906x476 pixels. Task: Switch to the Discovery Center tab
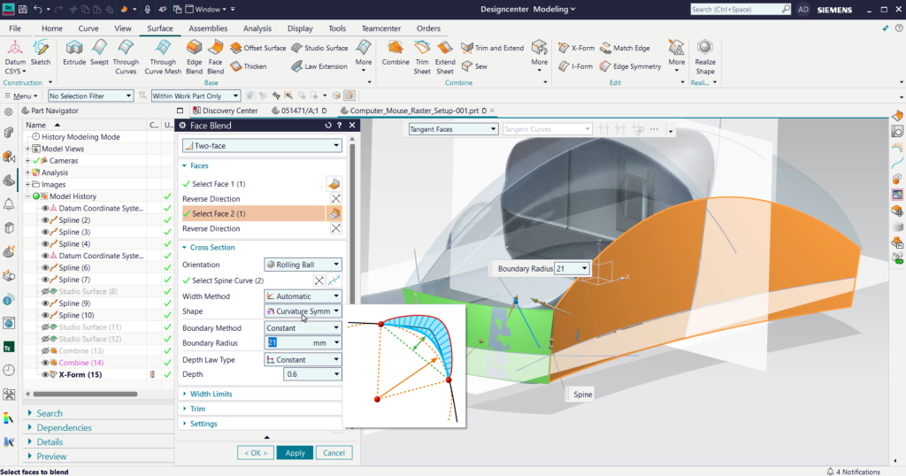(226, 111)
